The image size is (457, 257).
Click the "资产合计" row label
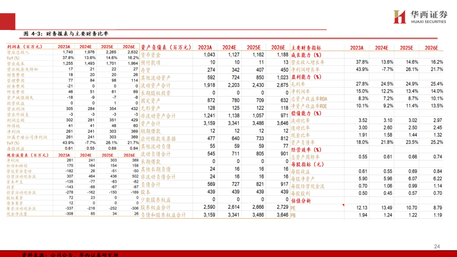(150, 123)
